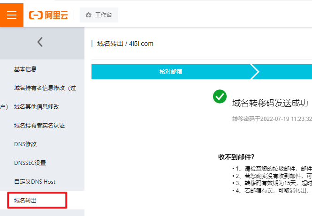
Task: Open DNSSEC设置 in the sidebar
Action: tap(30, 163)
